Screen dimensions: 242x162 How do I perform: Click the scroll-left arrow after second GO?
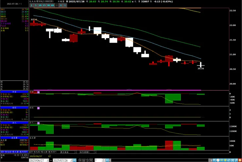[x=110, y=160]
